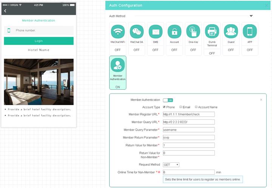Screen dimensions: 272x188
Task: Toggle WeChat OA OFF status
Action: pyautogui.click(x=136, y=50)
